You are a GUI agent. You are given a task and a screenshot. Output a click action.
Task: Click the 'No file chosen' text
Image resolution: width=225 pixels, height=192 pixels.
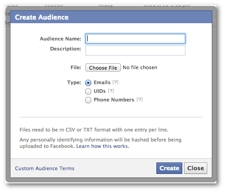(x=140, y=67)
